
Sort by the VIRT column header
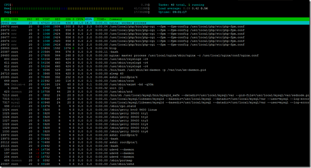pyautogui.click(x=46, y=19)
